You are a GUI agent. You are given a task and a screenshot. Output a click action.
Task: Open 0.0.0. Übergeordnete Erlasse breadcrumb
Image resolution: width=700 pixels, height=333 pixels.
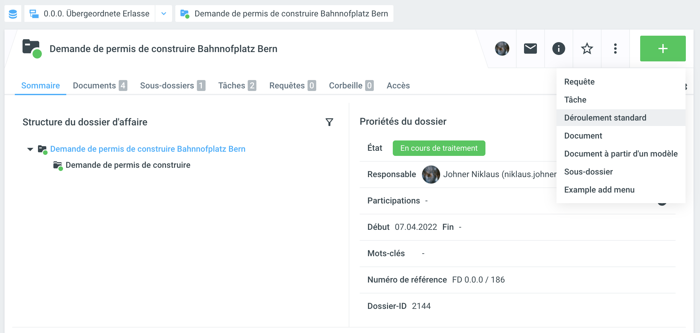click(x=96, y=14)
